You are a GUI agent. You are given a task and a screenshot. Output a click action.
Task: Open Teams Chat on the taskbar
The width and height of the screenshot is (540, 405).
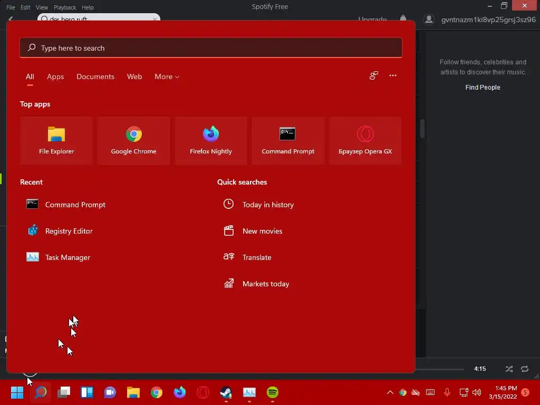click(x=110, y=392)
